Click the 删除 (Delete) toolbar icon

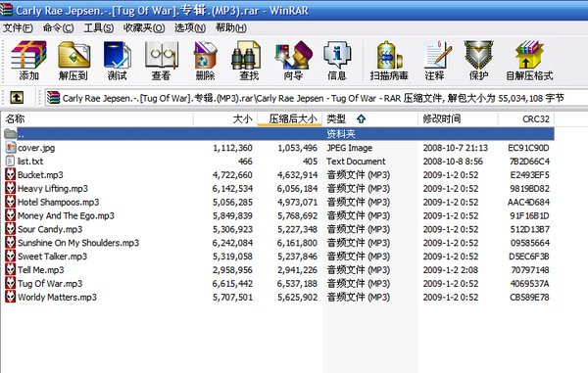tap(205, 55)
